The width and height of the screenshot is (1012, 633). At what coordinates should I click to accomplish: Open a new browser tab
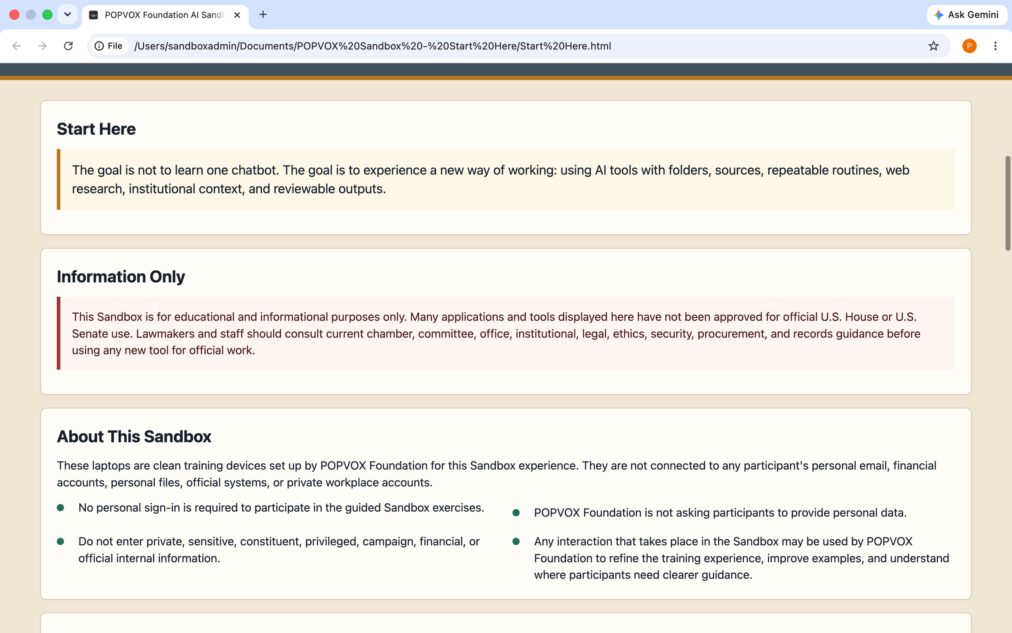(263, 15)
